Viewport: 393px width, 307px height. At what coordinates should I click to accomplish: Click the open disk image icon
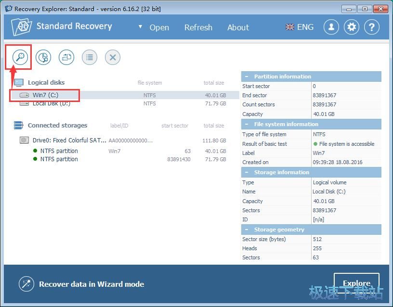(x=66, y=57)
